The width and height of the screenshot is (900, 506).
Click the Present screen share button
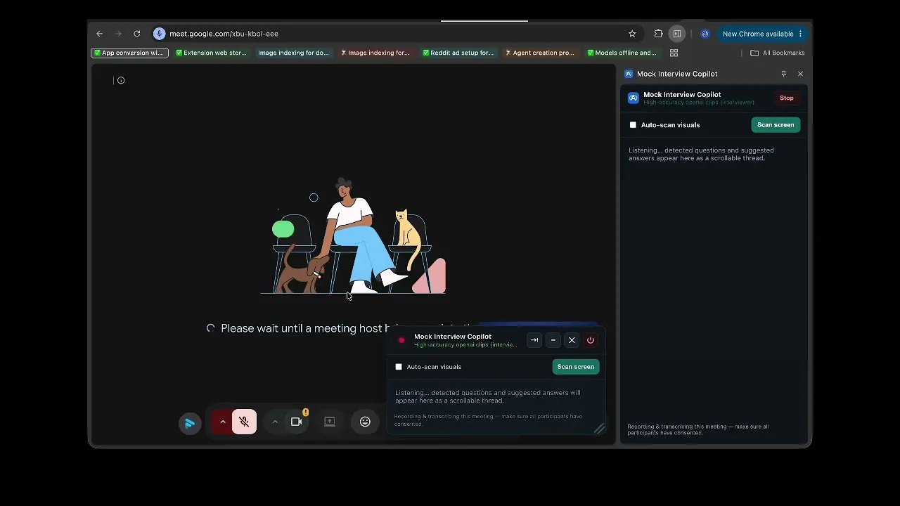pos(330,422)
